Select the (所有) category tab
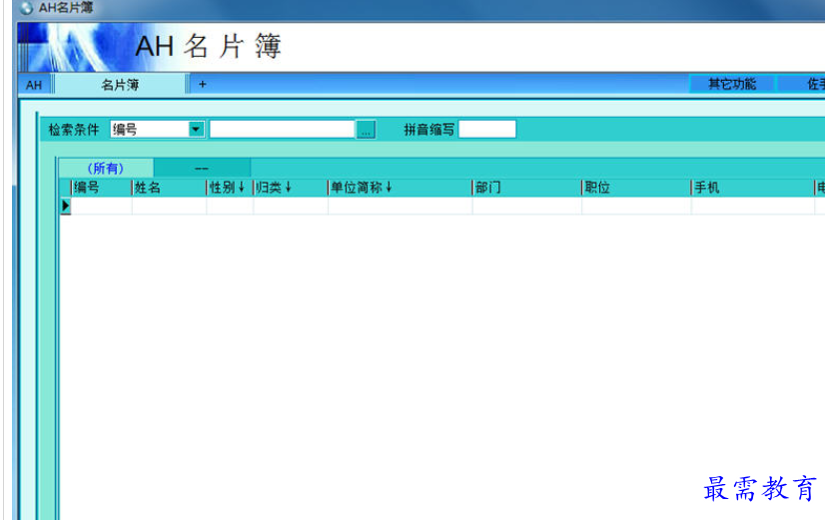The width and height of the screenshot is (825, 520). 106,169
